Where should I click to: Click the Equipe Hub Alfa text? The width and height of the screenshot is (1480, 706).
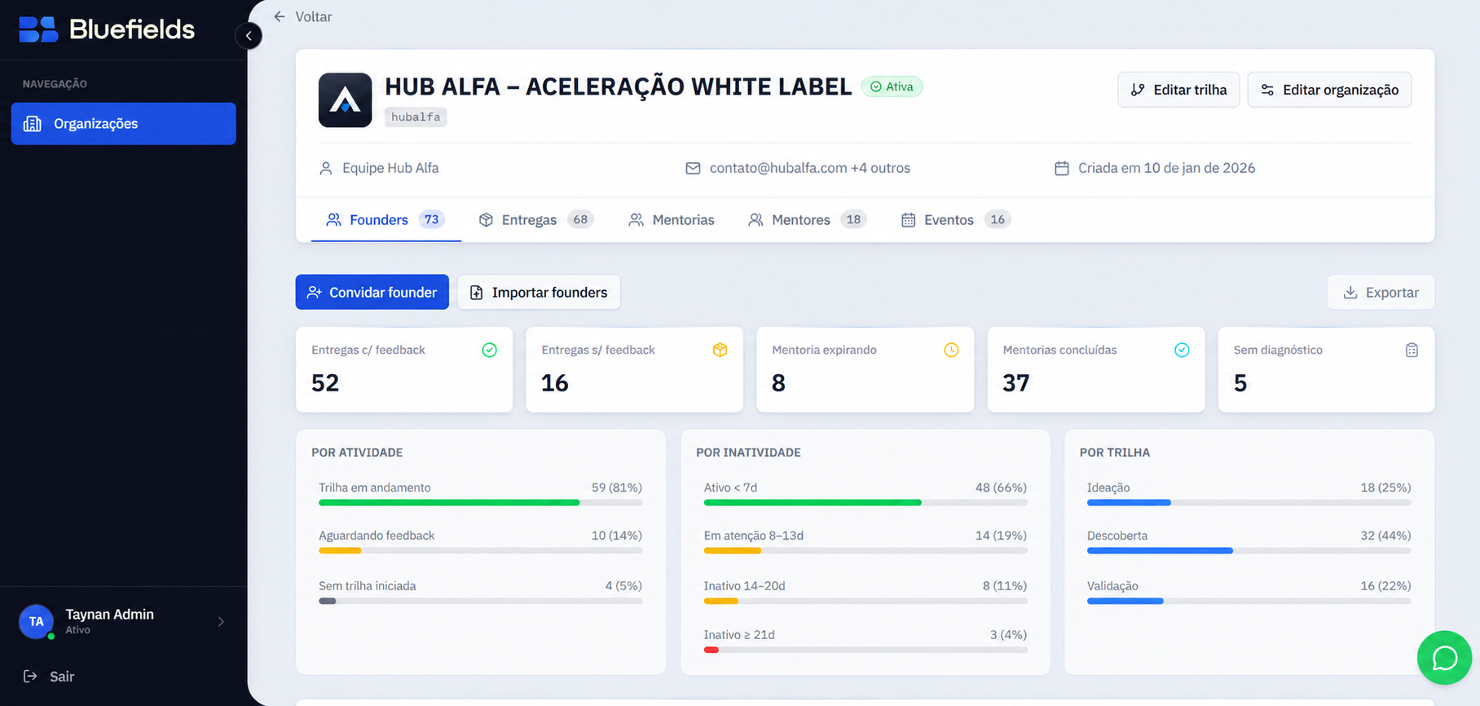tap(390, 168)
